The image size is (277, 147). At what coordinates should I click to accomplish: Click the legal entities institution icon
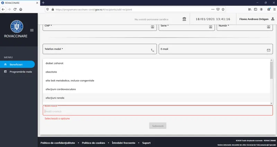point(184,19)
